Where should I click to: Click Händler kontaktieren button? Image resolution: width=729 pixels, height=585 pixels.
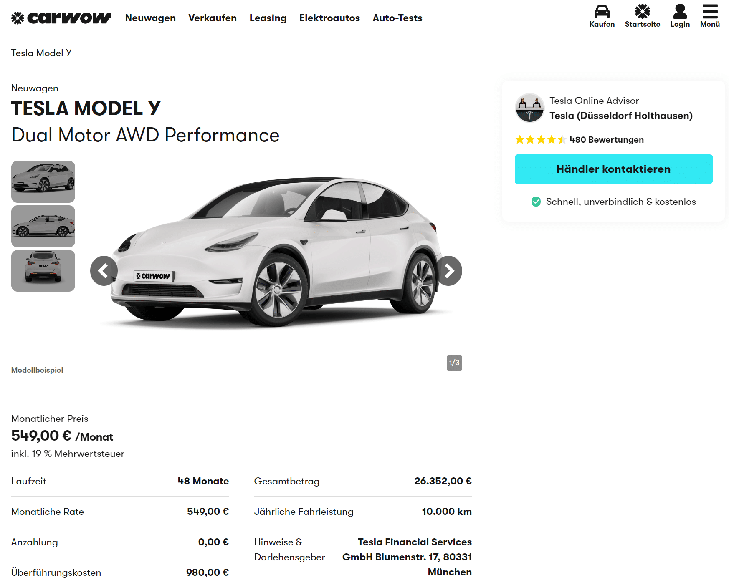(613, 169)
